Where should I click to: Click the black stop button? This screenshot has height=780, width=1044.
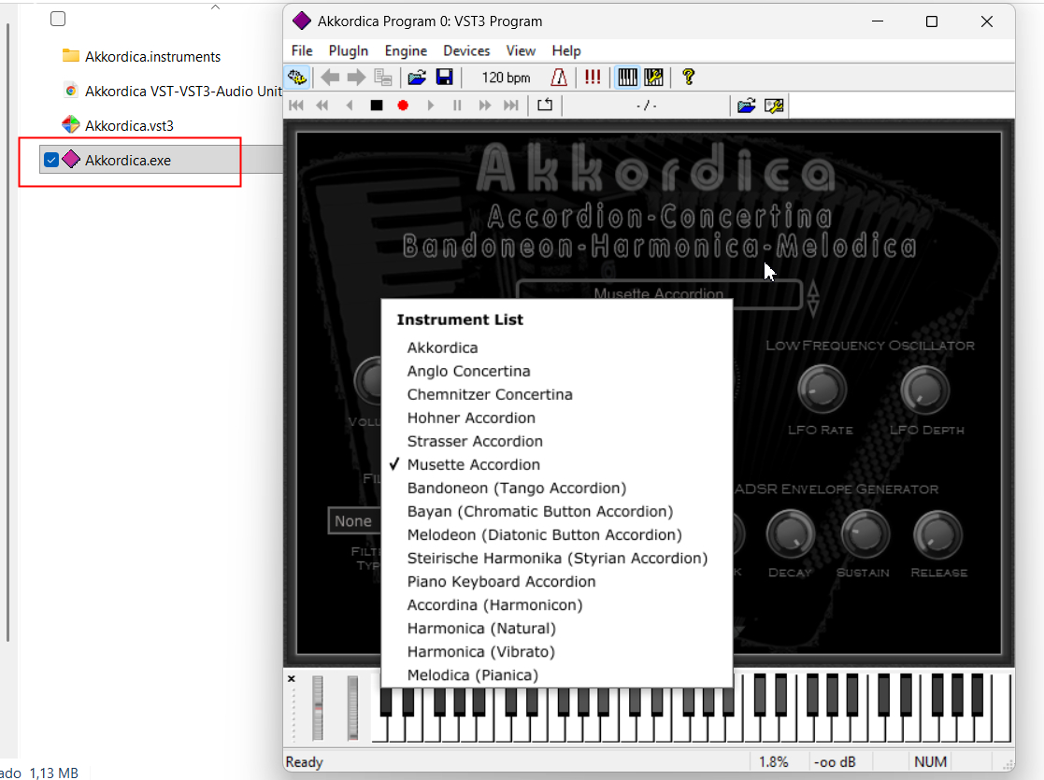click(x=376, y=106)
